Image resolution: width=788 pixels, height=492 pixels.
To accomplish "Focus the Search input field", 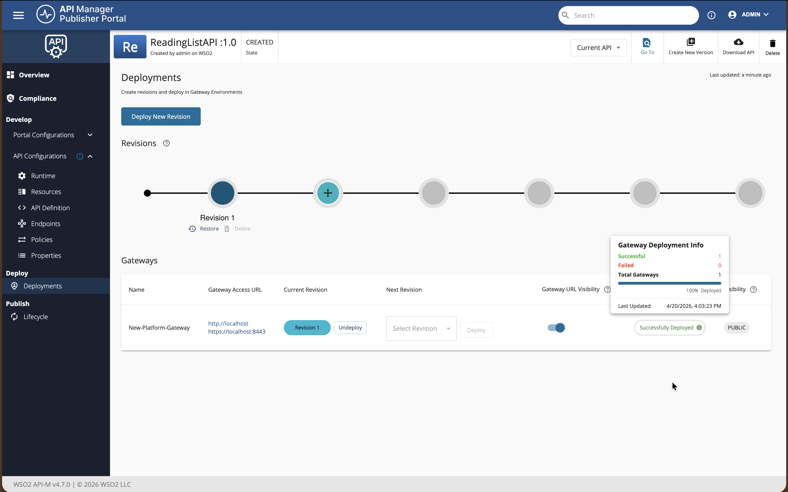I will click(x=628, y=15).
